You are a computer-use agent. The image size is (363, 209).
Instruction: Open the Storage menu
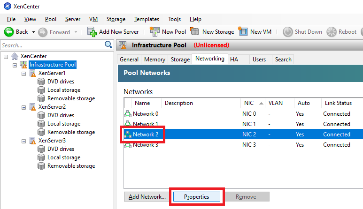tap(116, 19)
